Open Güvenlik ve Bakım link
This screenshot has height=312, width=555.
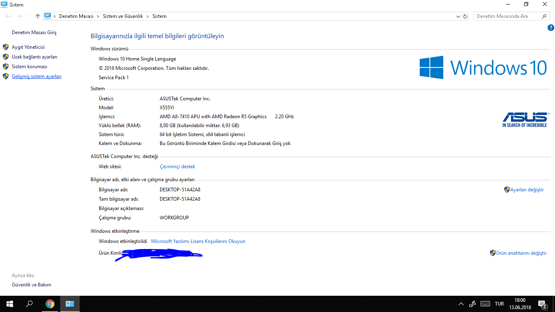[x=31, y=285]
